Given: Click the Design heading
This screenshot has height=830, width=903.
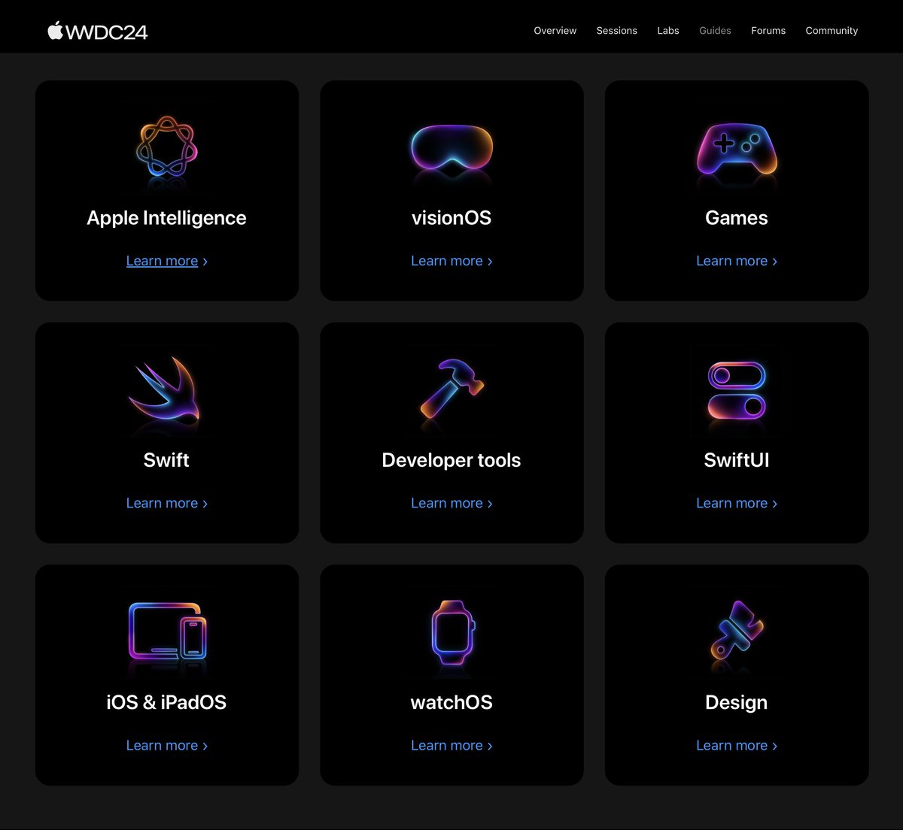Looking at the screenshot, I should point(737,702).
